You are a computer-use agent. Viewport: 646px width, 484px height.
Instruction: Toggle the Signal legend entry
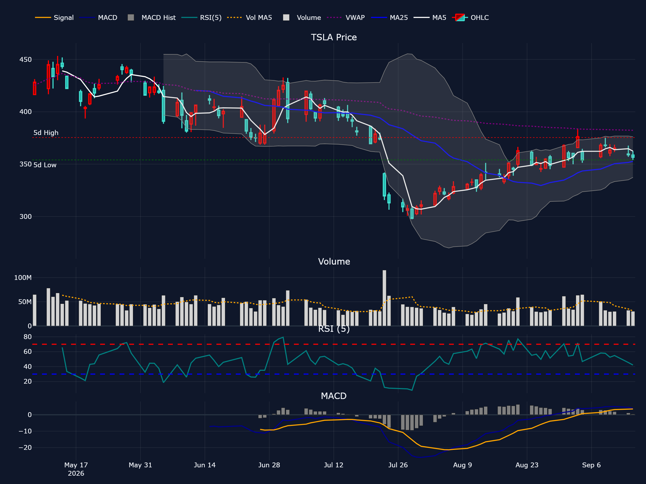point(54,17)
